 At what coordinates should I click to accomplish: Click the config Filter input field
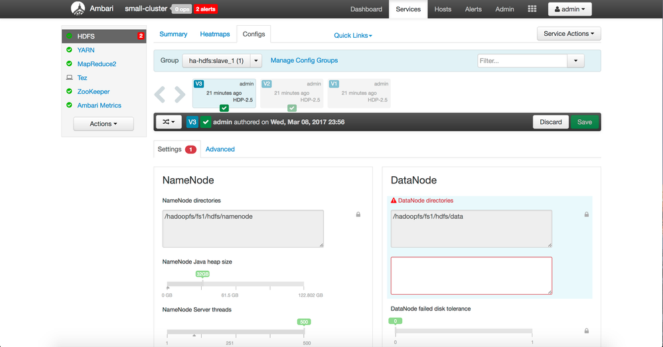tap(522, 61)
